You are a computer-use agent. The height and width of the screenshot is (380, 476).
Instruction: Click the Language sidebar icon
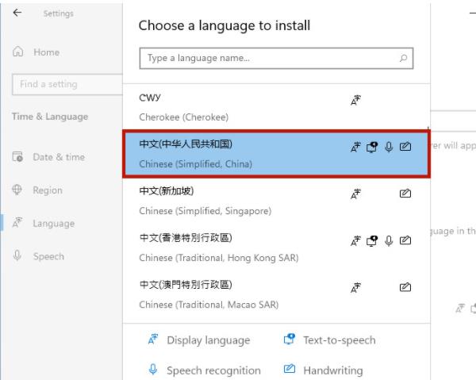pyautogui.click(x=17, y=222)
